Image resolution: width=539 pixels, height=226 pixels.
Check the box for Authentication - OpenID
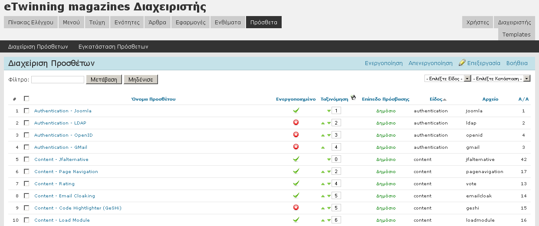coord(26,135)
